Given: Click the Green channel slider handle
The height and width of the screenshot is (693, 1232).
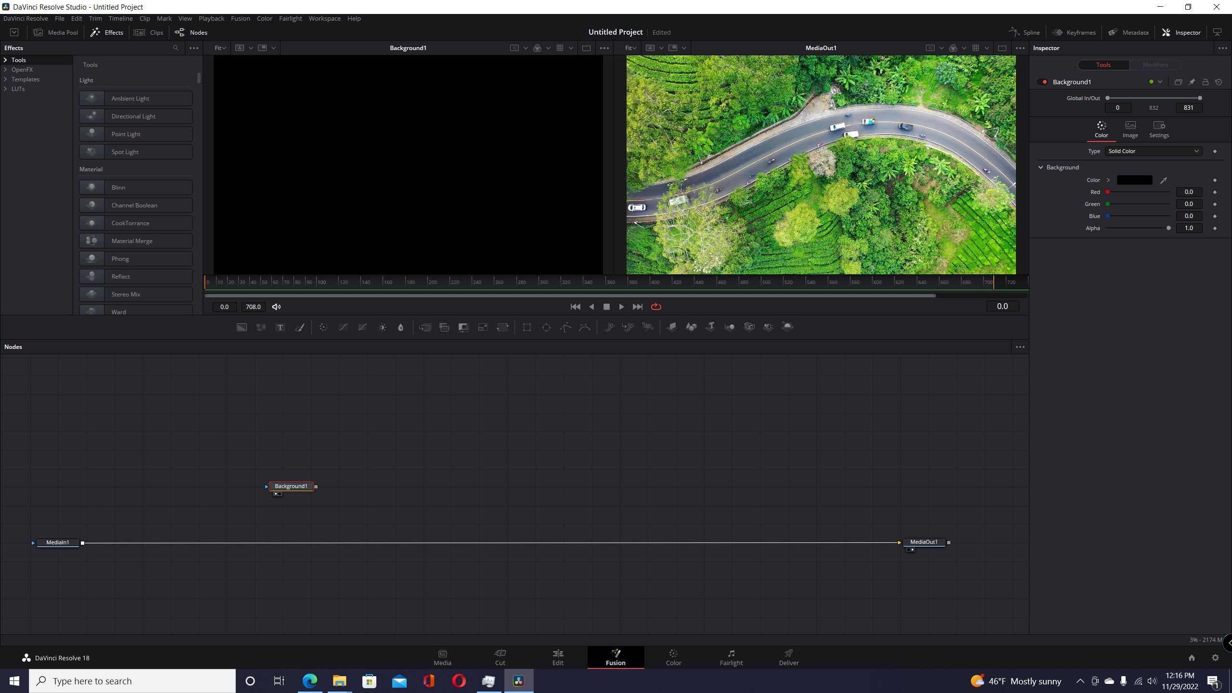Looking at the screenshot, I should point(1107,204).
